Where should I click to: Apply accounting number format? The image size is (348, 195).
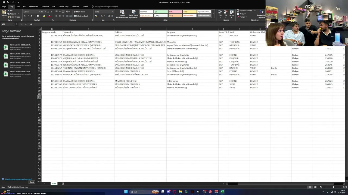(x=97, y=16)
